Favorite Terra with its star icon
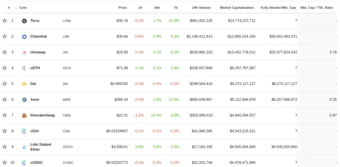This screenshot has height=167, width=340. pyautogui.click(x=5, y=20)
